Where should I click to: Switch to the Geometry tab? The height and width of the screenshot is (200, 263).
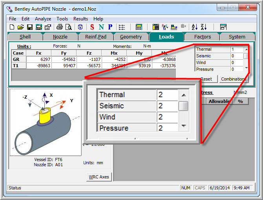(x=131, y=37)
